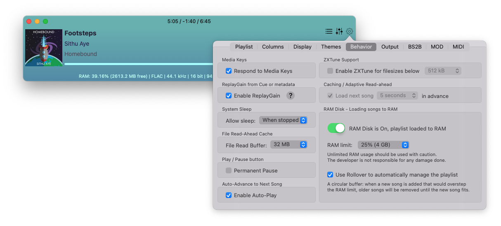501x226 pixels.
Task: Click the Homebound album artwork
Action: click(44, 48)
